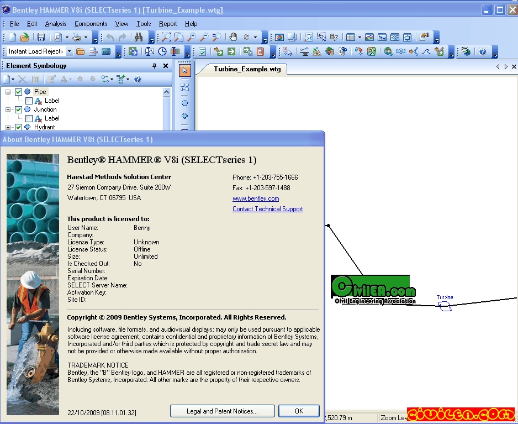This screenshot has height=424, width=518.
Task: Click the Print icon
Action: pyautogui.click(x=77, y=37)
